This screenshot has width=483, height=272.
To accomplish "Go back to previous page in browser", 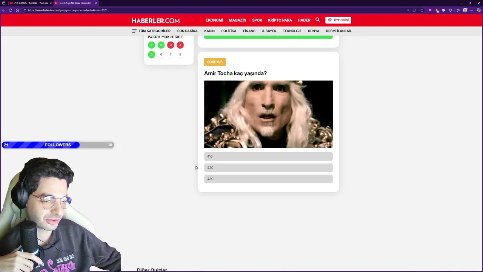I will coord(4,10).
